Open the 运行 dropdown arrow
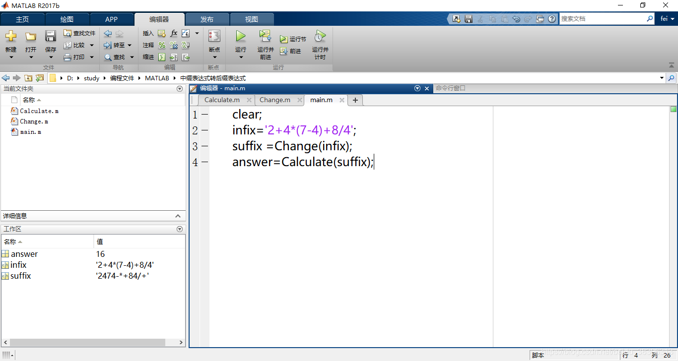 point(241,57)
